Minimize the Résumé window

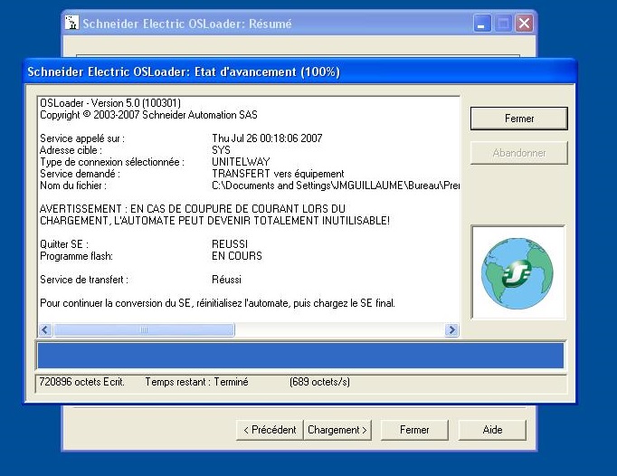click(483, 24)
